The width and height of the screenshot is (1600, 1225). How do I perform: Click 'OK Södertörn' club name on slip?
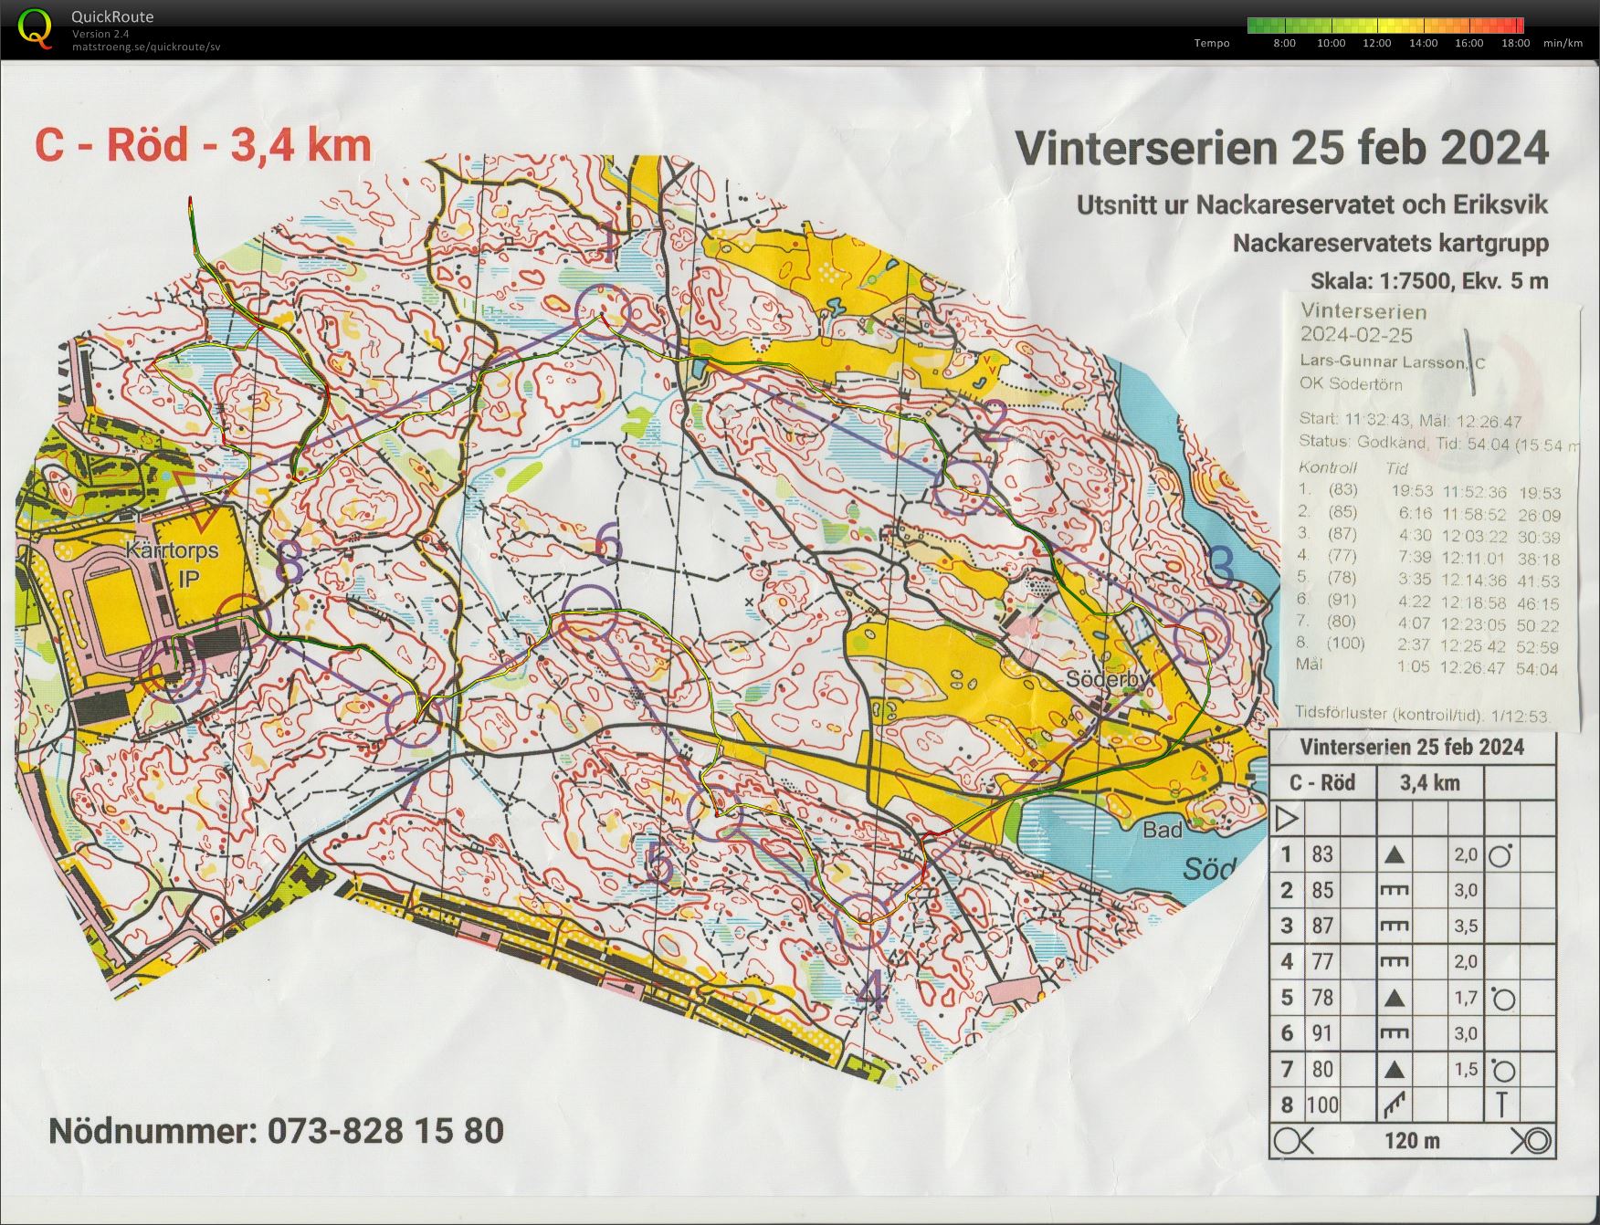tap(1351, 383)
